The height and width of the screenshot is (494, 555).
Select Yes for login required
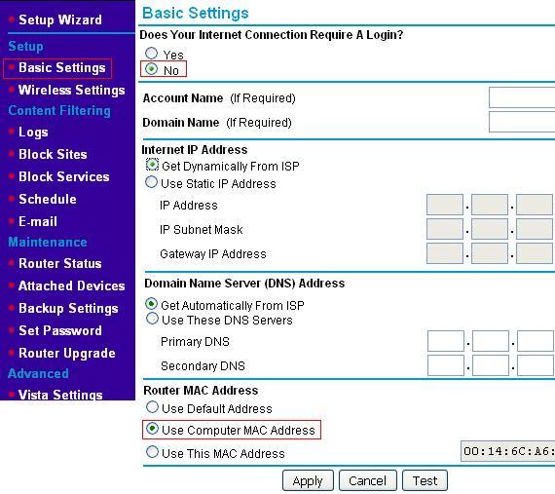click(x=152, y=54)
